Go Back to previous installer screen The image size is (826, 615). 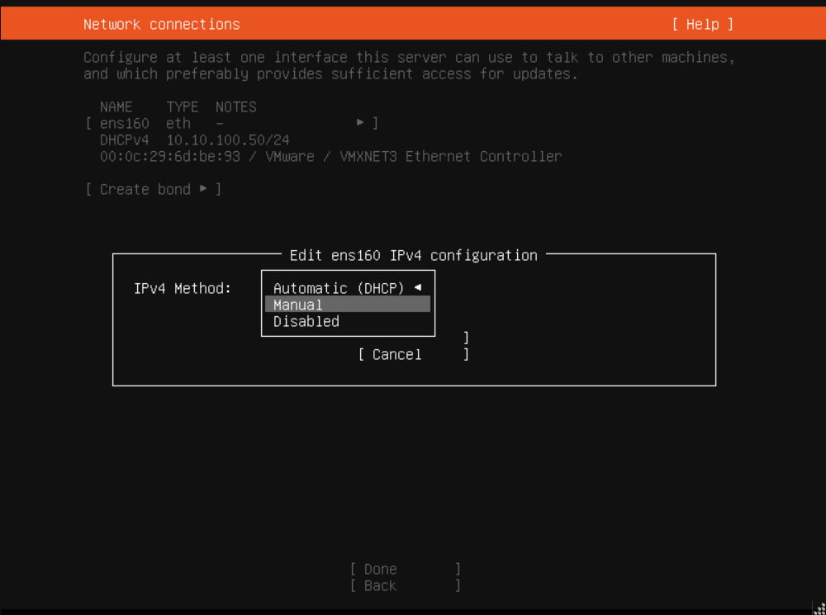[405, 585]
